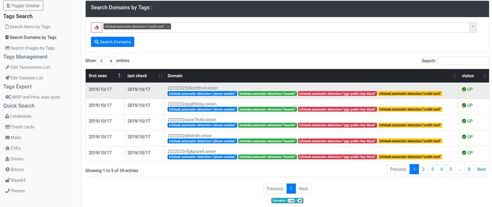Click UP status check icon for 2222222526cmthv4.onion

pos(464,89)
